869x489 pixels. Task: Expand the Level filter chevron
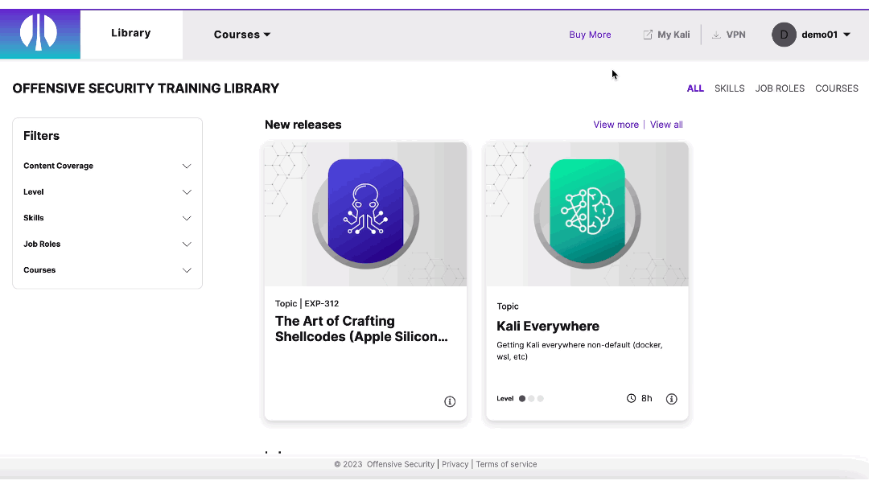[x=187, y=192]
